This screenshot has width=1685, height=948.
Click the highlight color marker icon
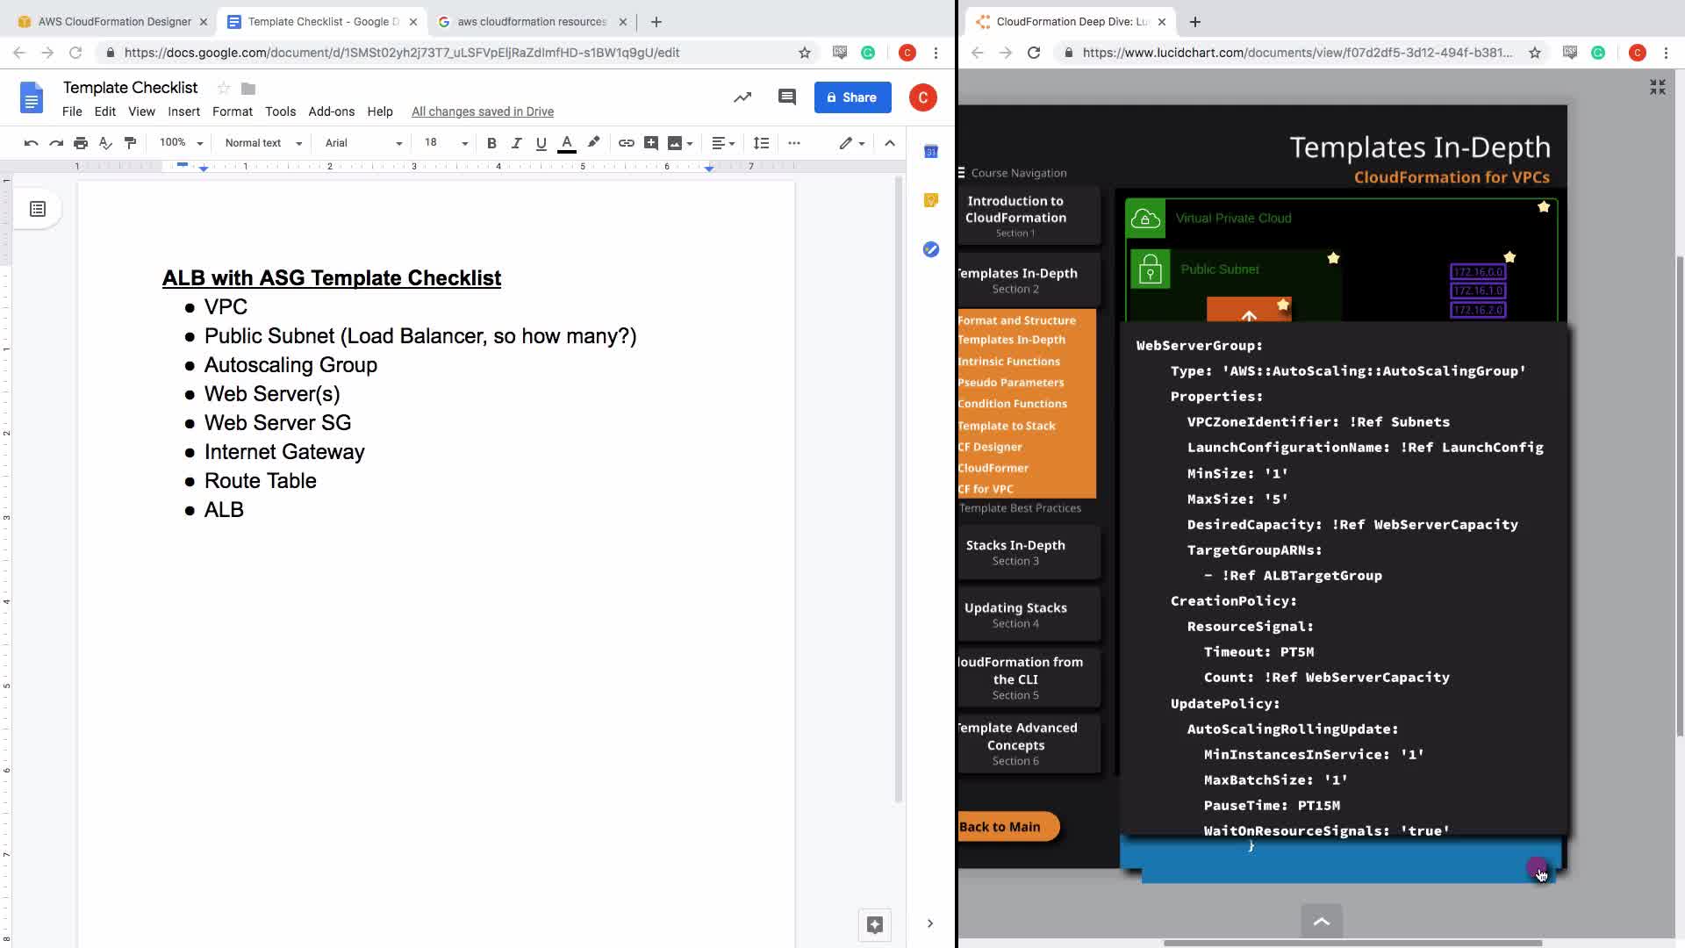[x=594, y=142]
